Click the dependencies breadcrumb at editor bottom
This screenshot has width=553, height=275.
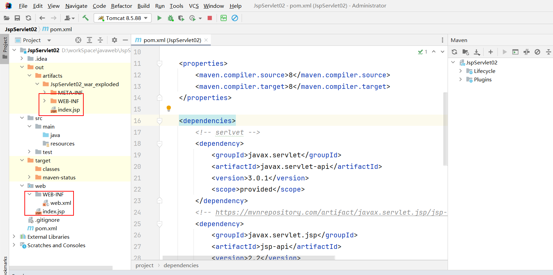181,265
